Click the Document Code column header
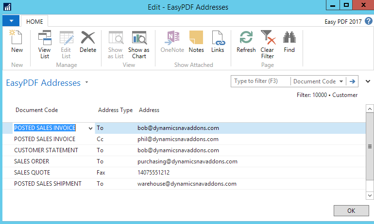This screenshot has height=224, width=374. point(37,110)
